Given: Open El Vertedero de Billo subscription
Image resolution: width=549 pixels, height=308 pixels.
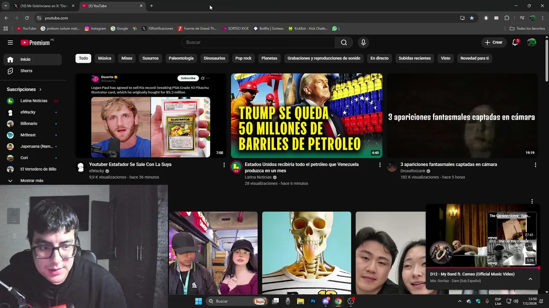Looking at the screenshot, I should (x=33, y=169).
